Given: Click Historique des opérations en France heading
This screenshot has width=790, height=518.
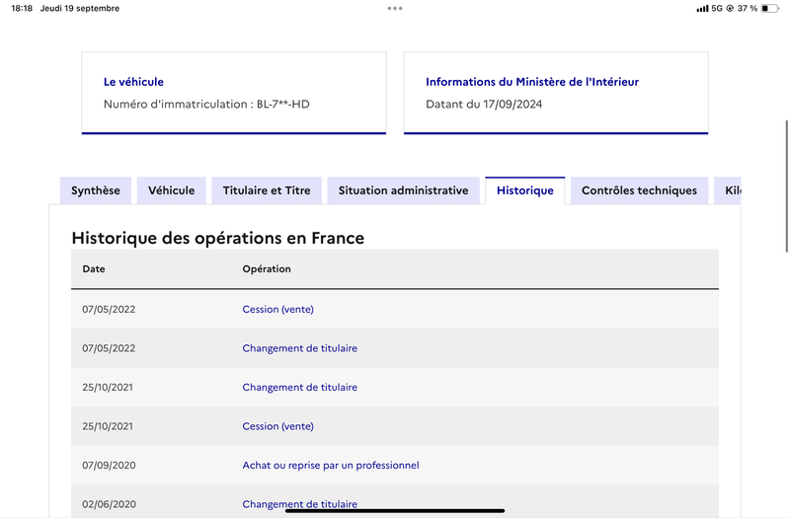Looking at the screenshot, I should click(x=217, y=238).
